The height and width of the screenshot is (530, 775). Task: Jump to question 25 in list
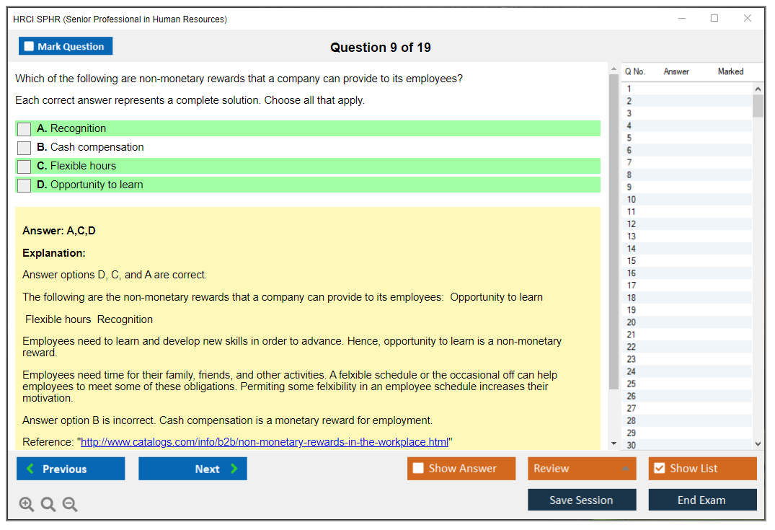[x=632, y=384]
